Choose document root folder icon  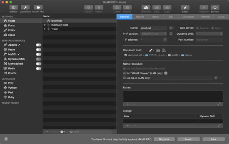pos(158,50)
